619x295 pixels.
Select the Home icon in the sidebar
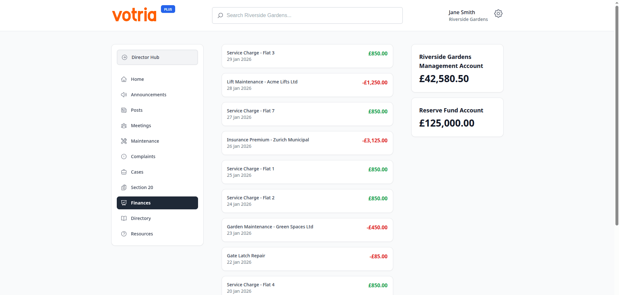[124, 79]
